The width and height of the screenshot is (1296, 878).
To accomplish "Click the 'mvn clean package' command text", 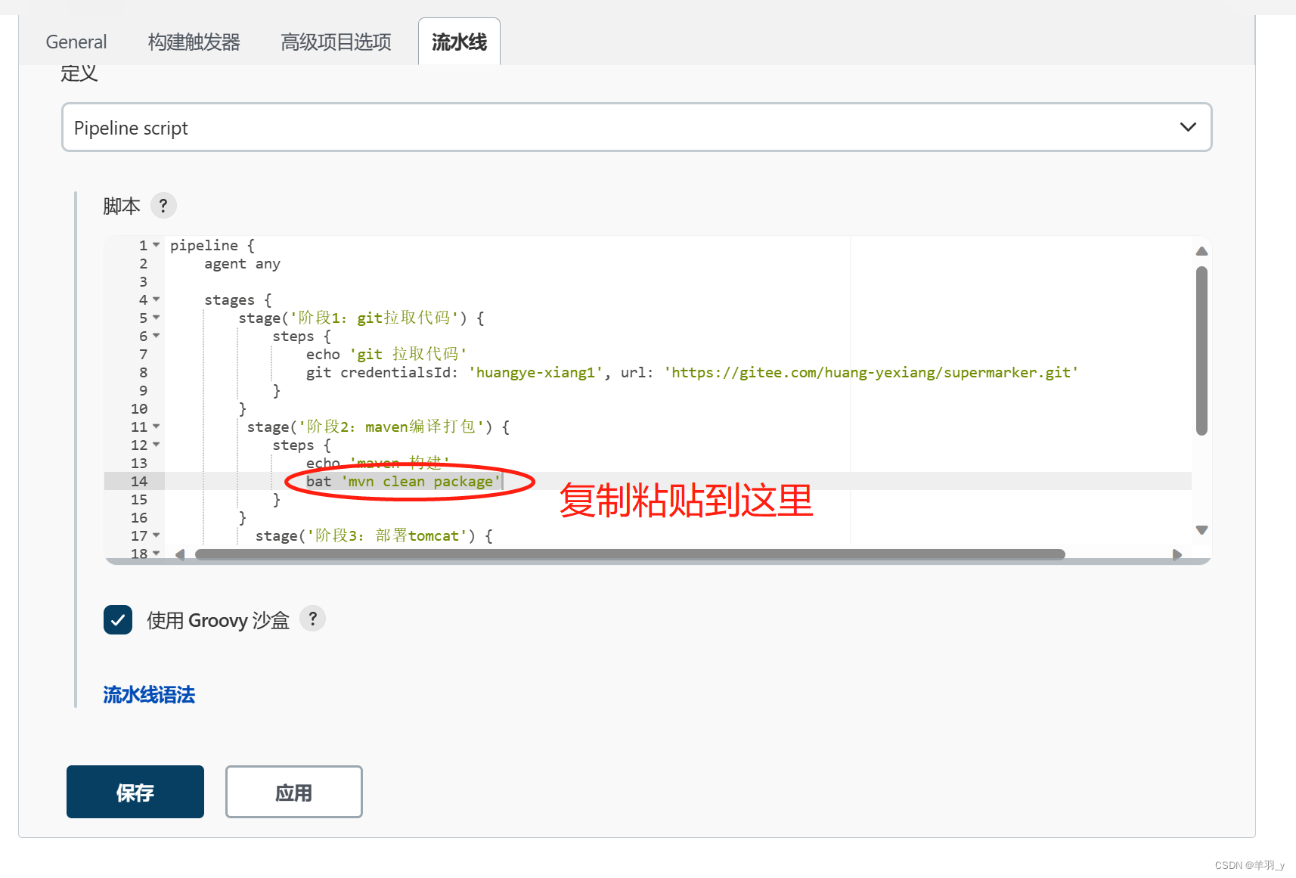I will [x=421, y=482].
